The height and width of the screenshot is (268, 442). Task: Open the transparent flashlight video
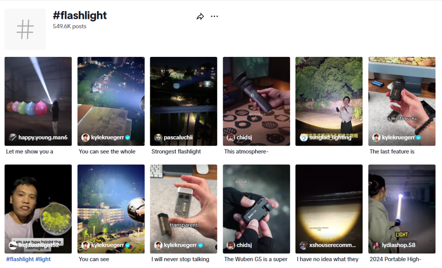click(x=183, y=209)
